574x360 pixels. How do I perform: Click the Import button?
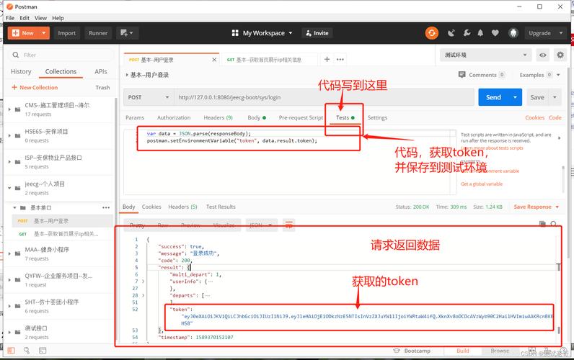[66, 33]
